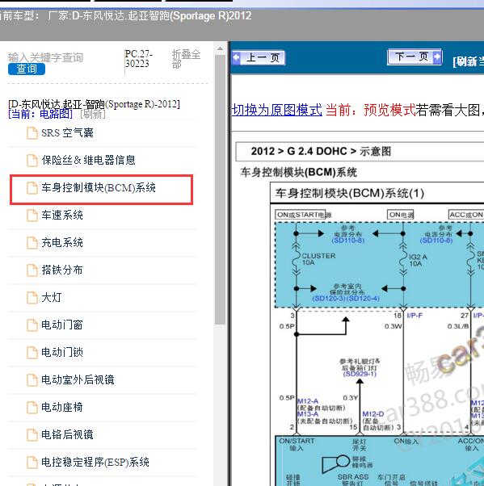Click the IG2 A 10A fuse label
Image resolution: width=484 pixels, height=486 pixels.
pos(418,260)
